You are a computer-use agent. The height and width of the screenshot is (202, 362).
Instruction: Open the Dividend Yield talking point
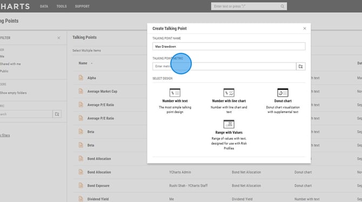pyautogui.click(x=98, y=199)
